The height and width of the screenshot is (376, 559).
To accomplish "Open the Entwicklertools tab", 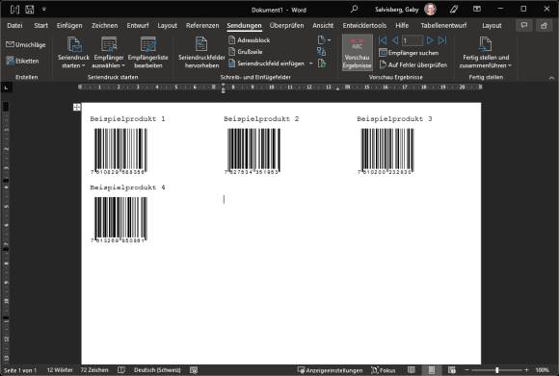I will point(364,26).
